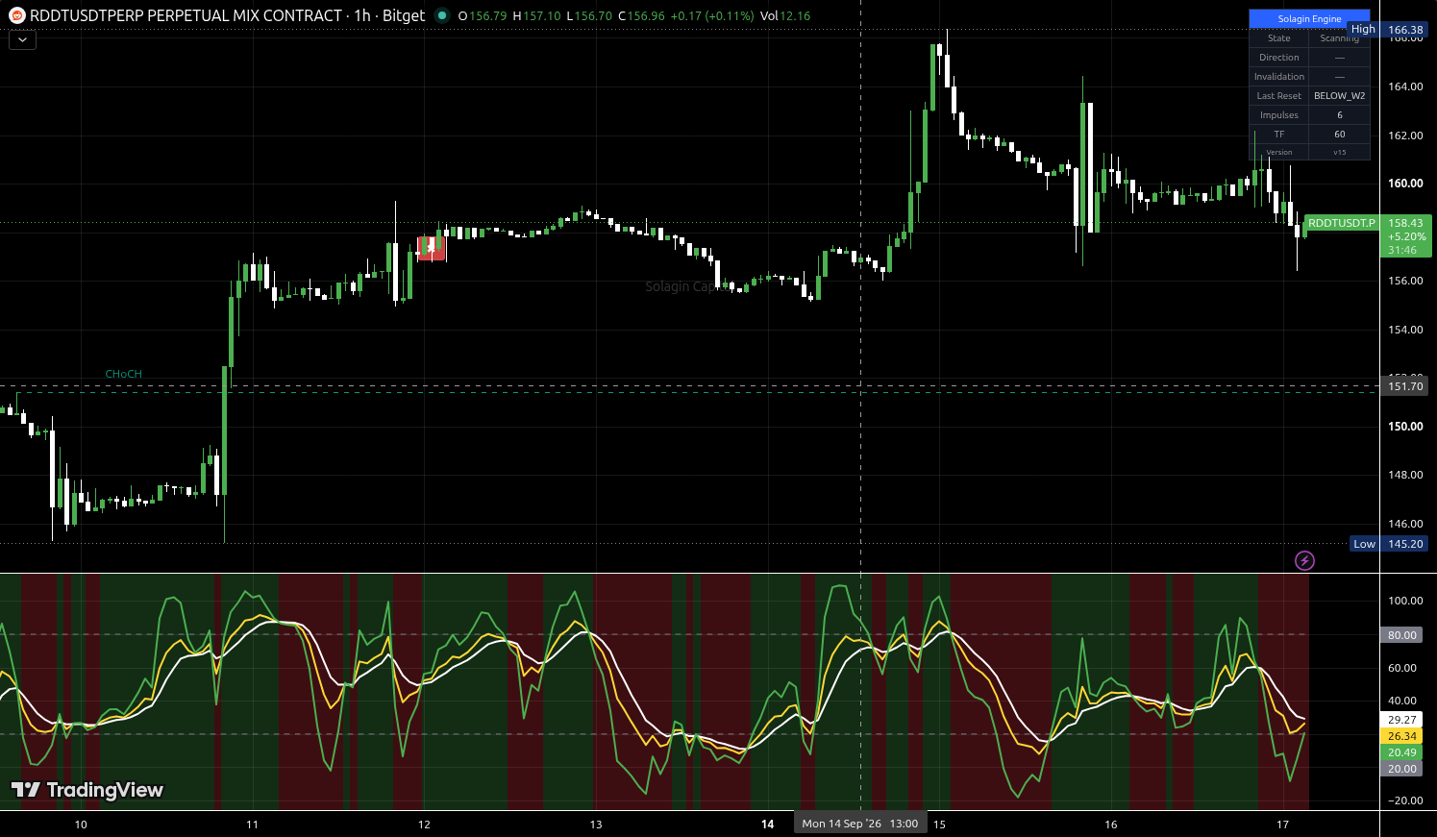Click the green line value 20.49

tap(1402, 752)
